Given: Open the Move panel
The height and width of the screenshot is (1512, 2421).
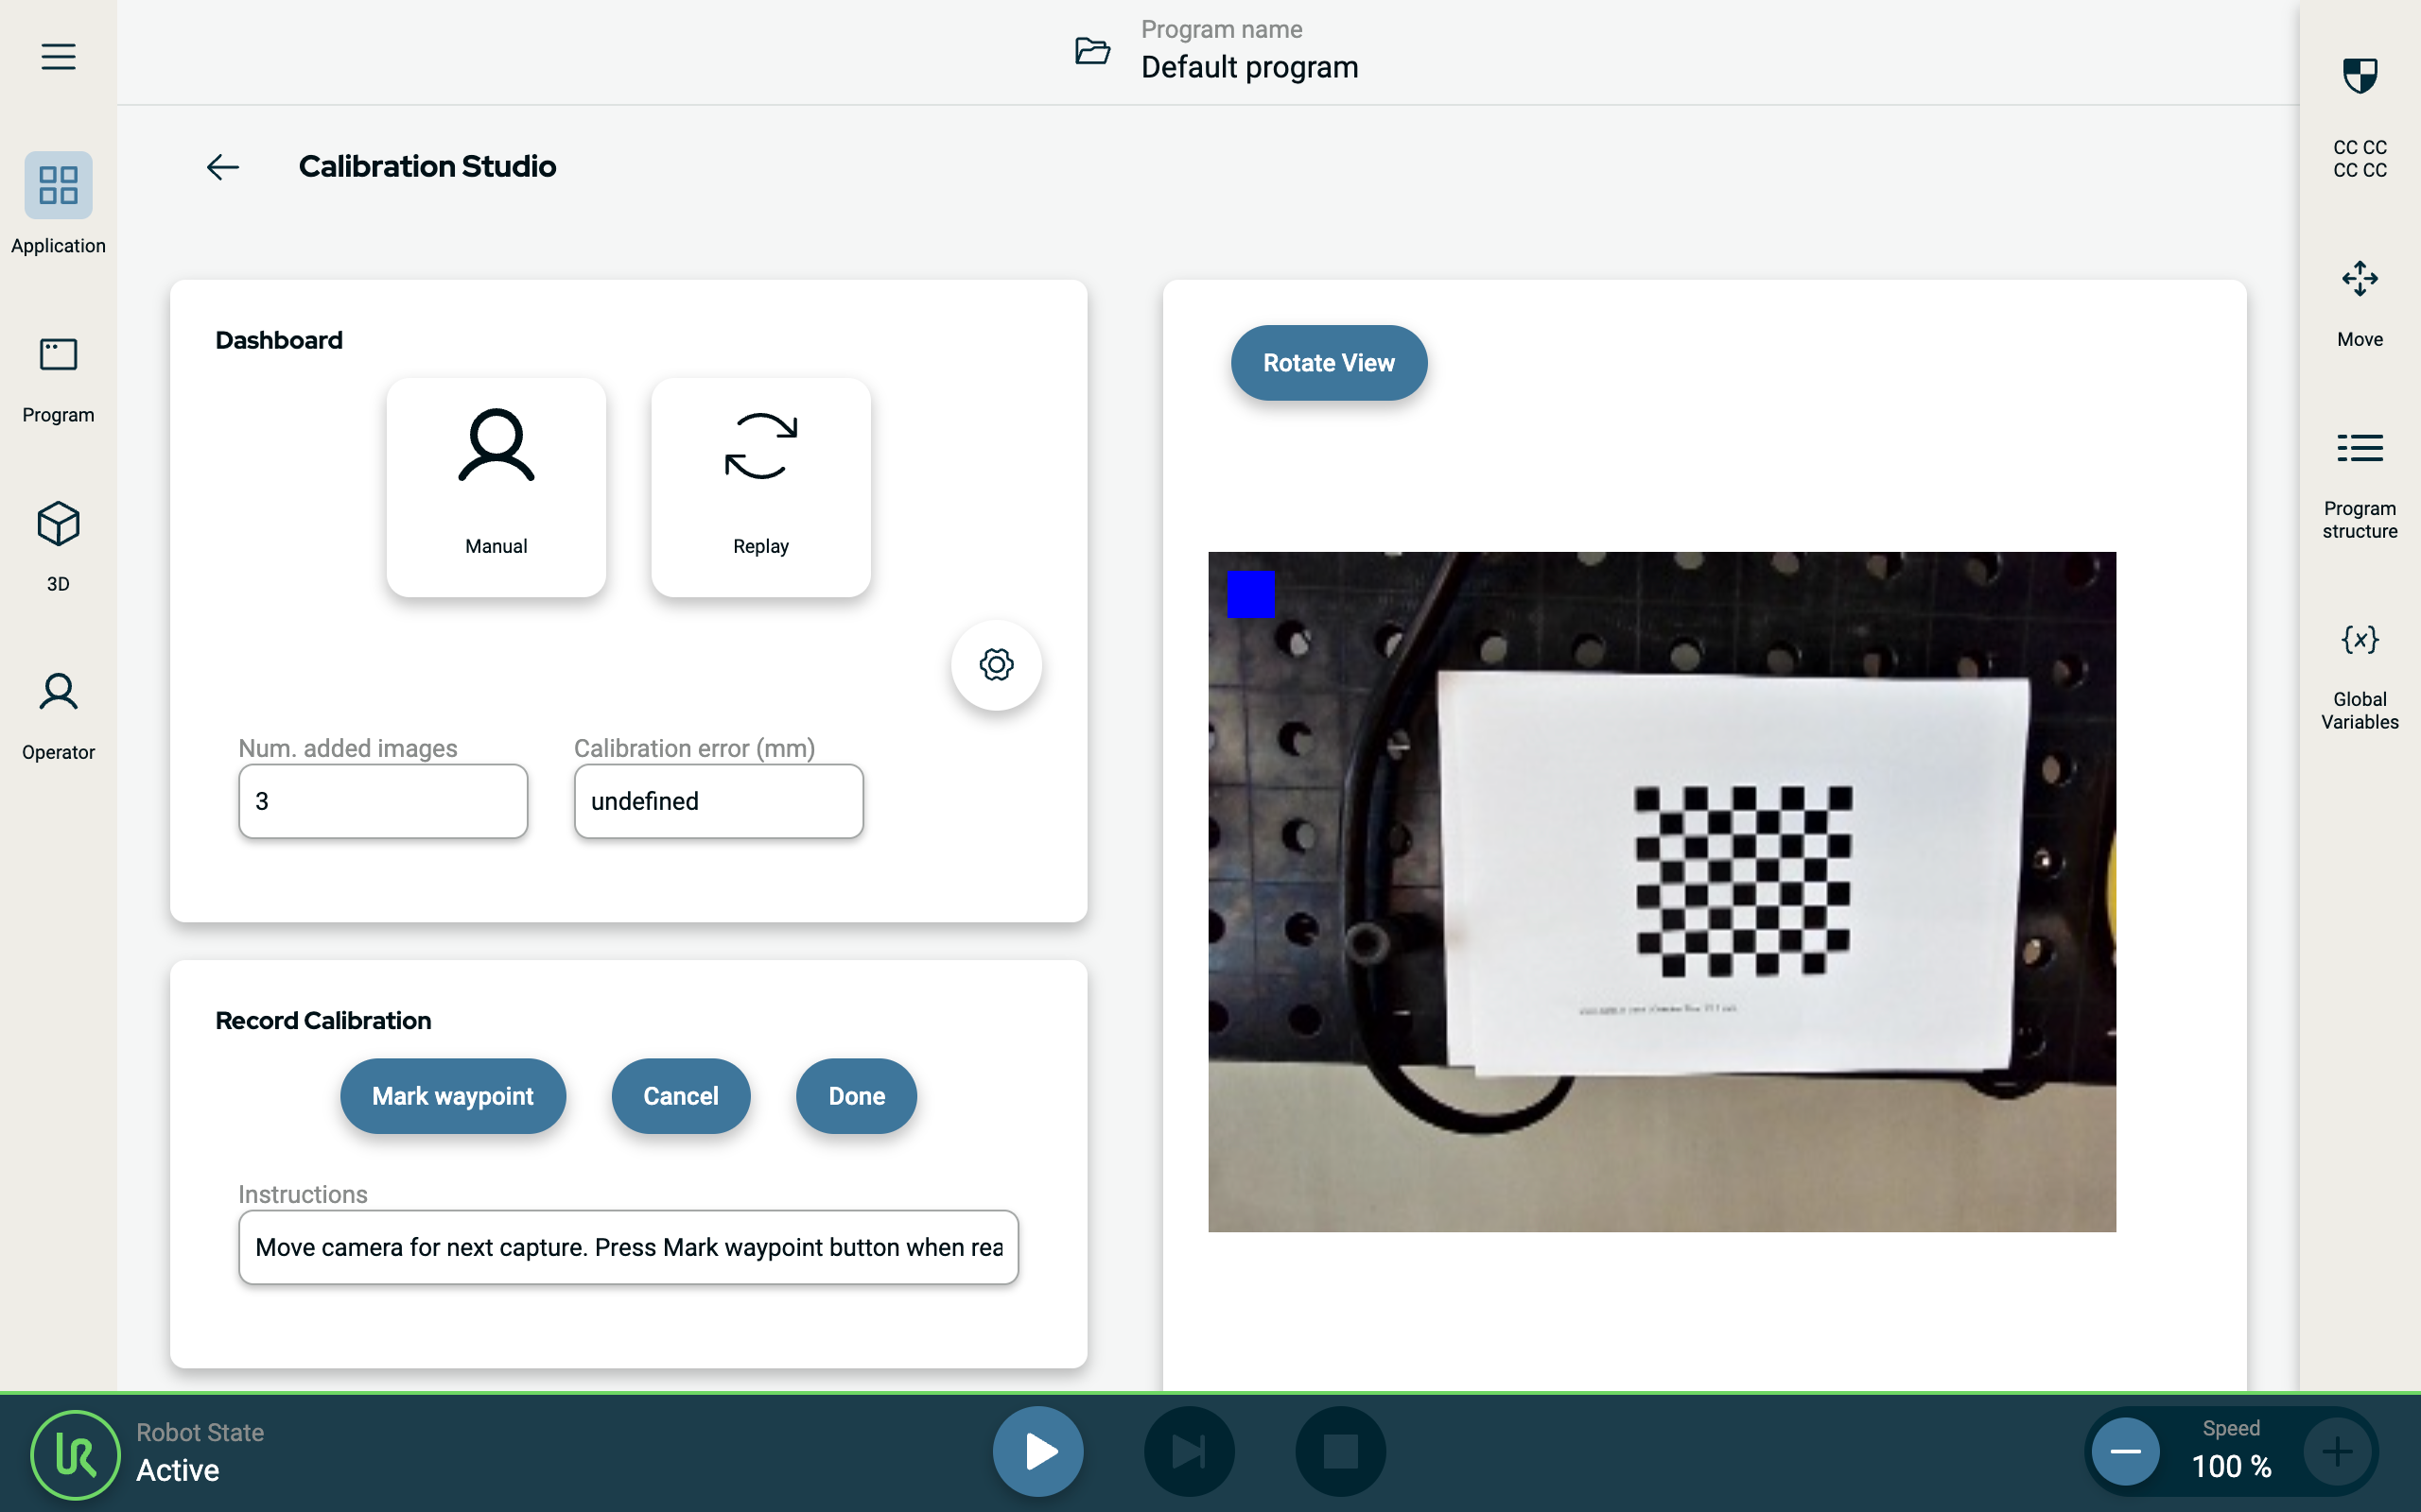Looking at the screenshot, I should [2359, 300].
